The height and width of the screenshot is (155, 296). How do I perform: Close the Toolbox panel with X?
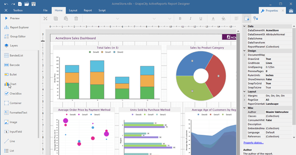(x=6, y=11)
